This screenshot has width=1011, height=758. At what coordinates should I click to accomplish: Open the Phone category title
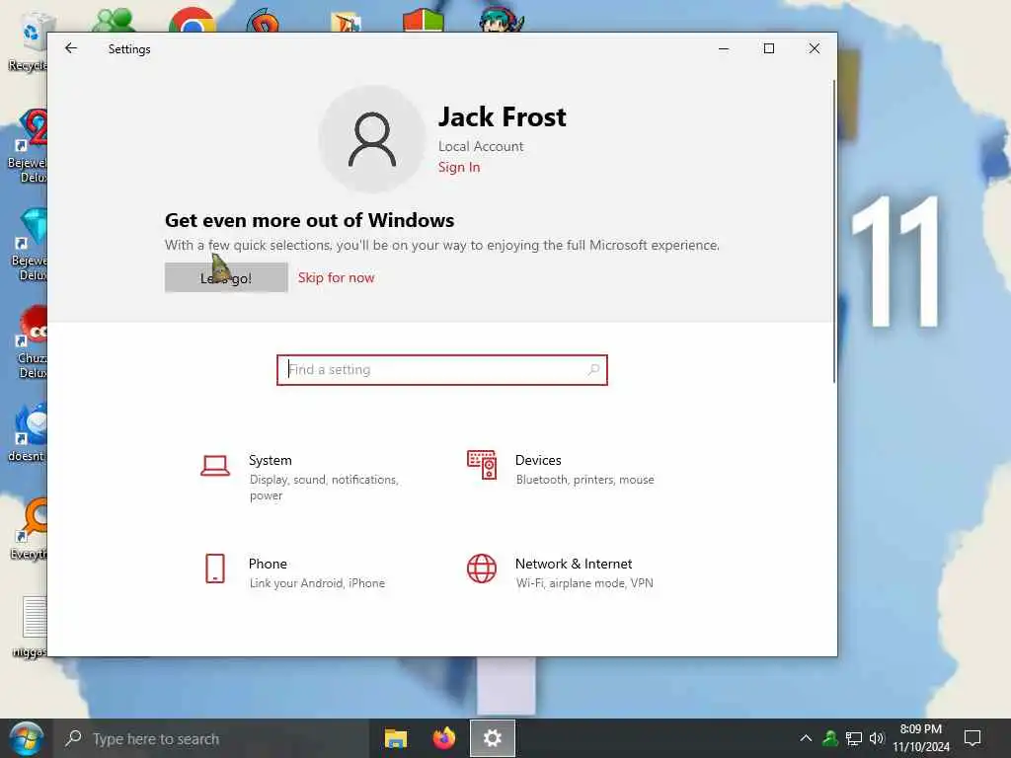268,564
